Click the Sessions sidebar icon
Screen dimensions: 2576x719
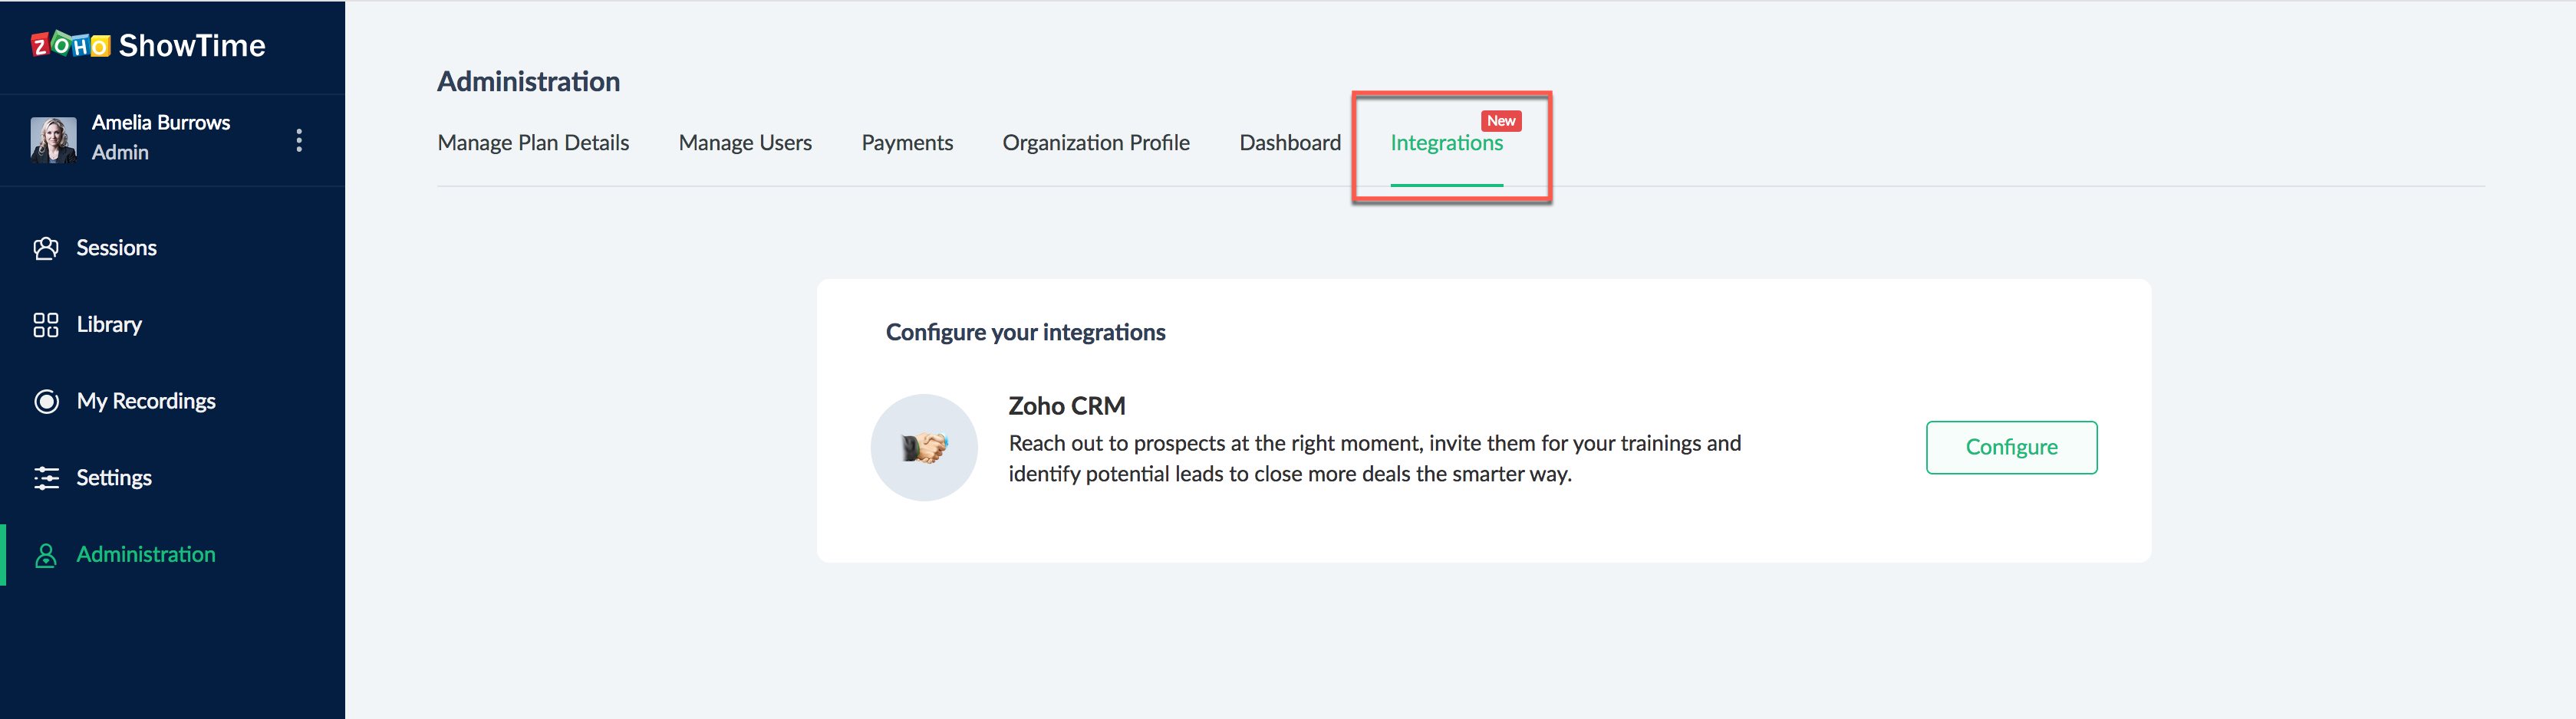46,248
